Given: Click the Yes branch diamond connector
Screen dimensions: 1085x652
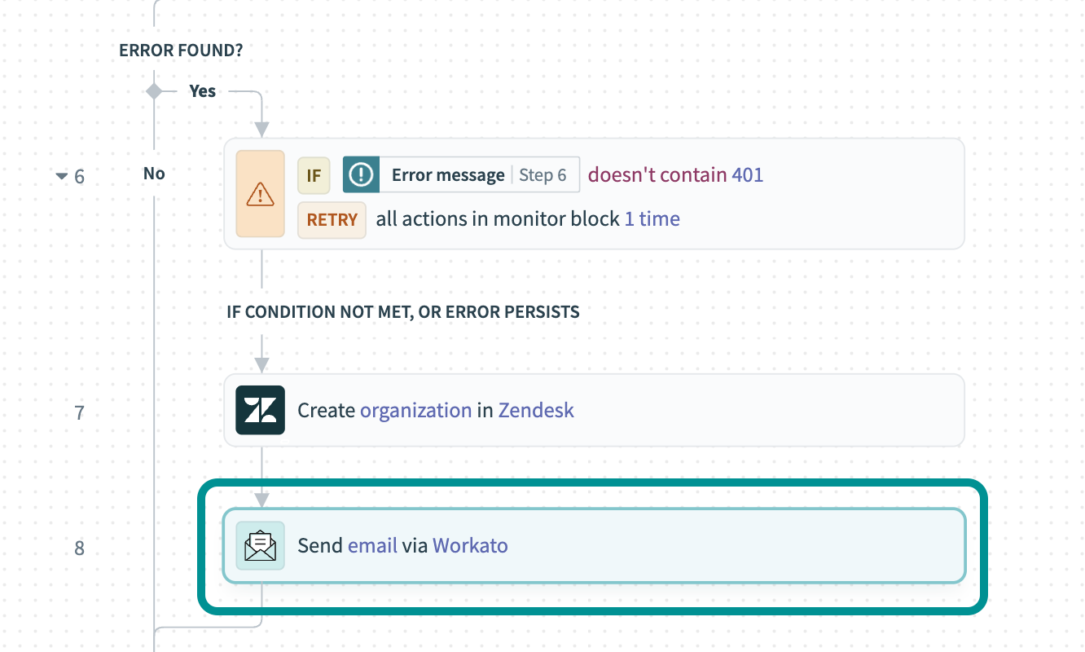Looking at the screenshot, I should (x=154, y=90).
